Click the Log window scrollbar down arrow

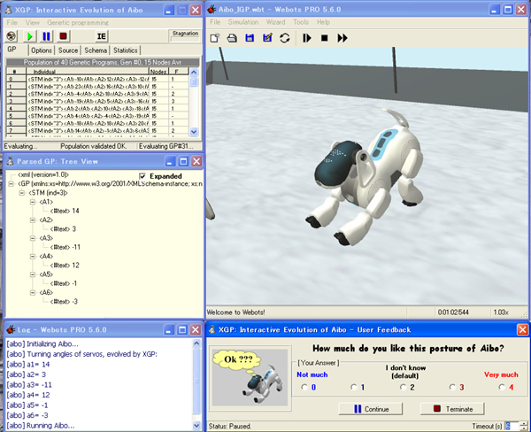[x=196, y=425]
